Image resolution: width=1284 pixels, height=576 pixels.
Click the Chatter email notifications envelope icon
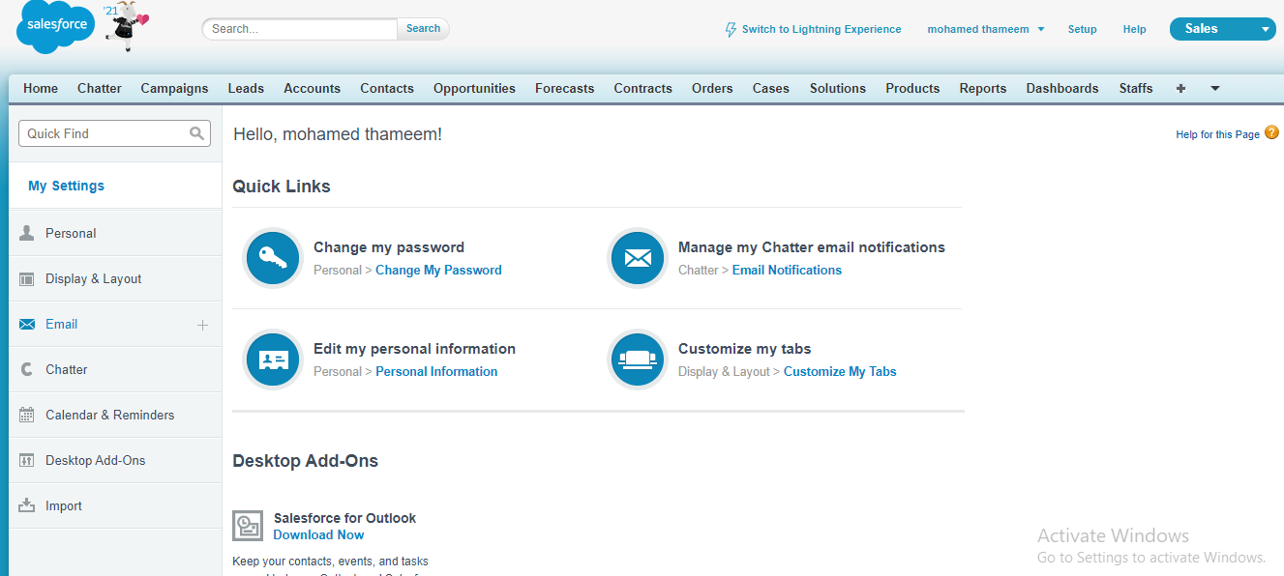[637, 258]
